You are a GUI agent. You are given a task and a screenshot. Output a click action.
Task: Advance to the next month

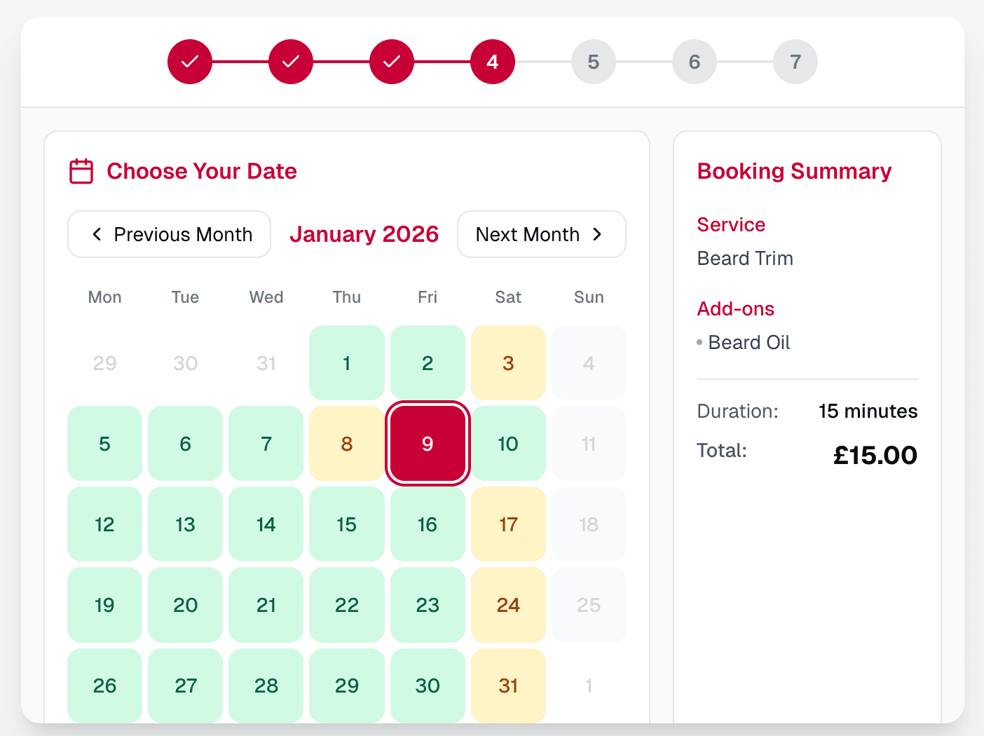[x=541, y=234]
